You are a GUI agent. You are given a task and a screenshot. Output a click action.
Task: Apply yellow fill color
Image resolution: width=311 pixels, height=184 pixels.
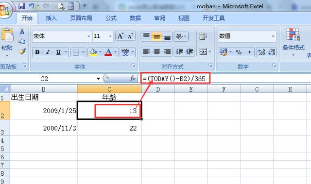[93, 52]
